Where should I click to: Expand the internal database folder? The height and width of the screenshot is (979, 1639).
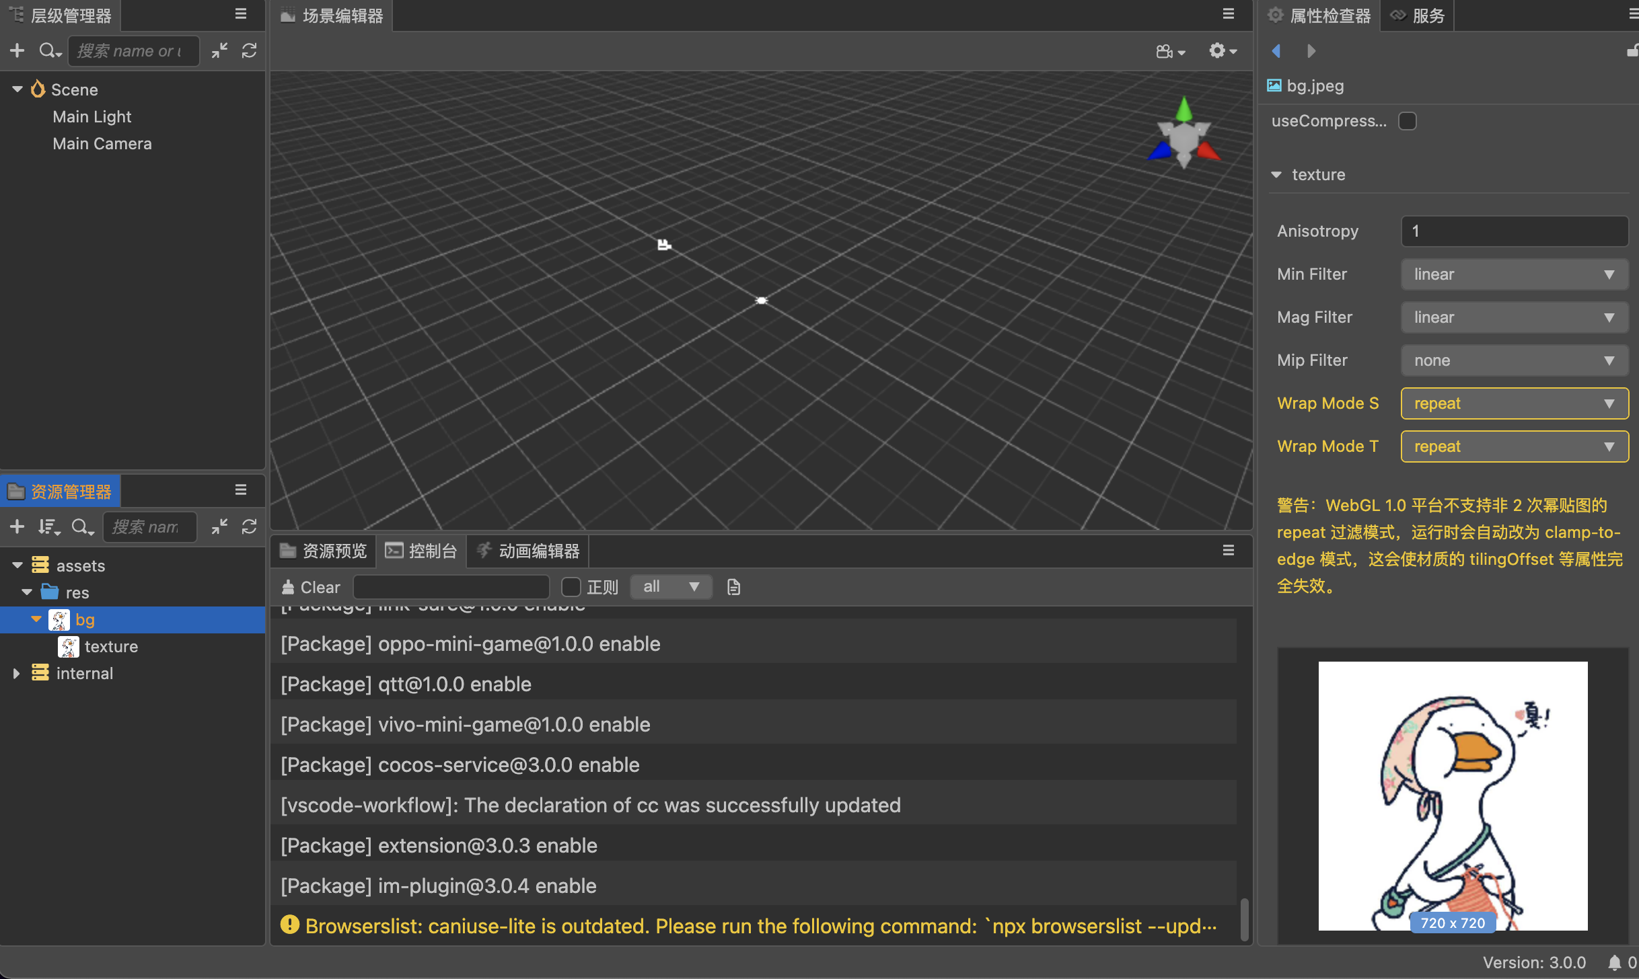(16, 673)
